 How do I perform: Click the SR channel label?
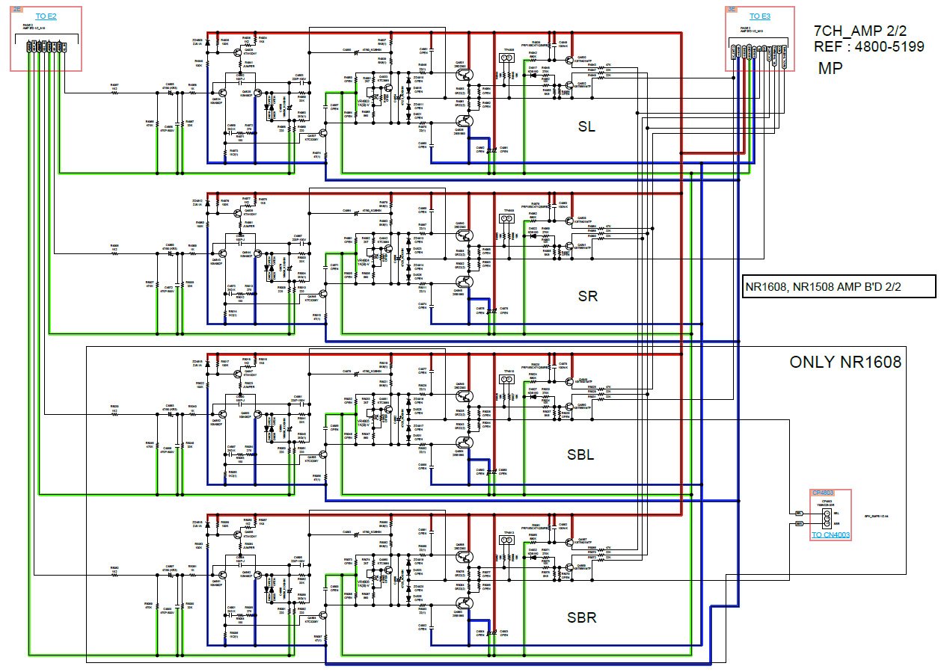(x=587, y=296)
